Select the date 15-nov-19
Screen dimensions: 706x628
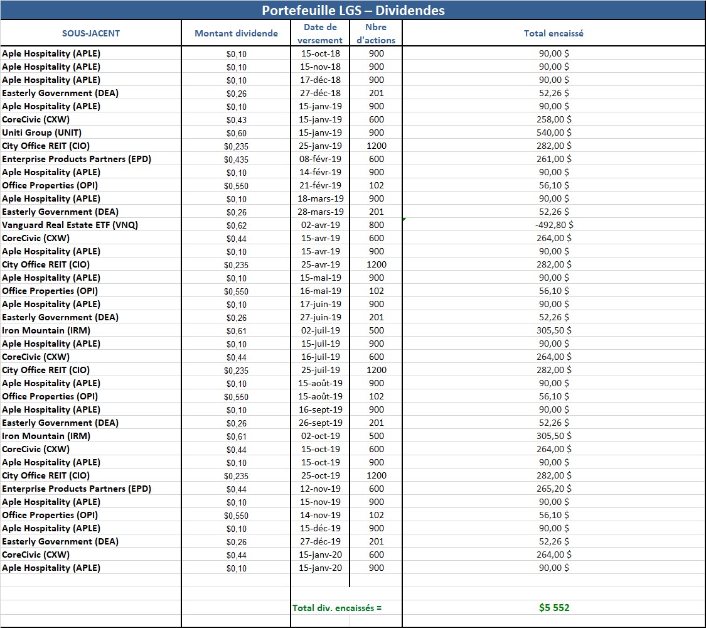tap(321, 502)
